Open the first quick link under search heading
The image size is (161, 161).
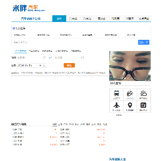pyautogui.click(x=20, y=35)
